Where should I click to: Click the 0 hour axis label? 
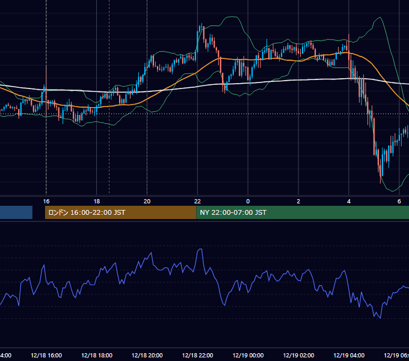248,202
